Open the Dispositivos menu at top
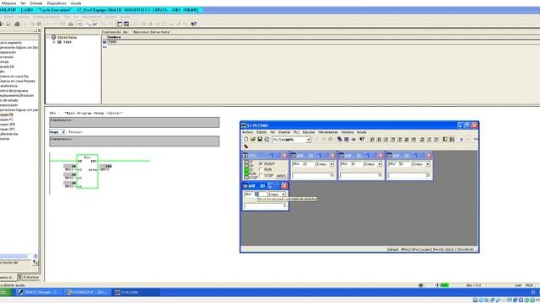 click(57, 3)
